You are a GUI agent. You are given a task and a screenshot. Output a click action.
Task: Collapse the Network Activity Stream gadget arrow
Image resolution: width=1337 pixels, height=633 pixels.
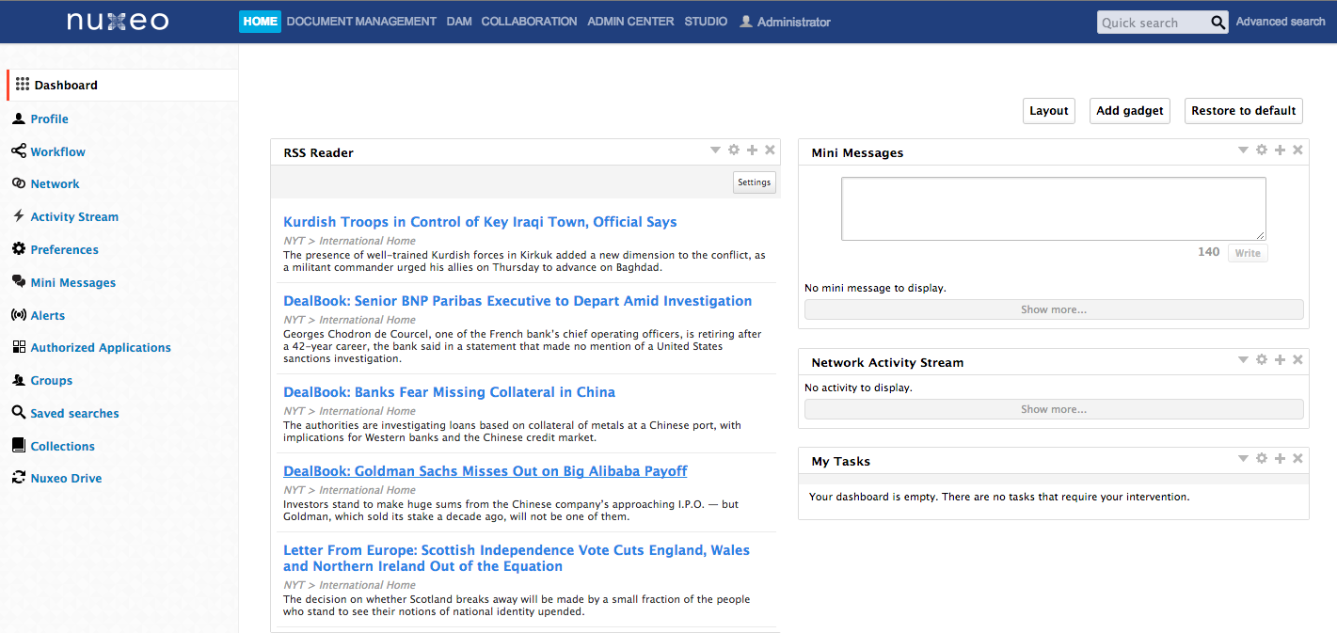1243,360
